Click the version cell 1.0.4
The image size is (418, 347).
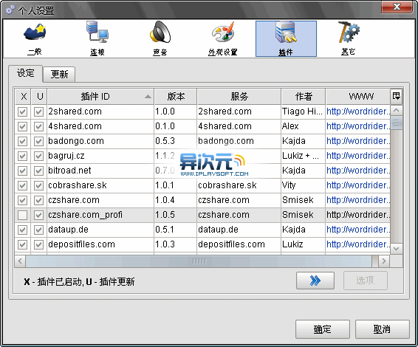point(176,200)
